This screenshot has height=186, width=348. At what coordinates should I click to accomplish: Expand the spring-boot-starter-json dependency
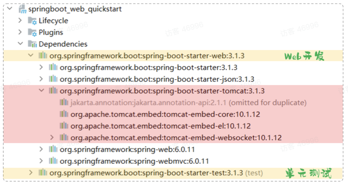[41, 79]
